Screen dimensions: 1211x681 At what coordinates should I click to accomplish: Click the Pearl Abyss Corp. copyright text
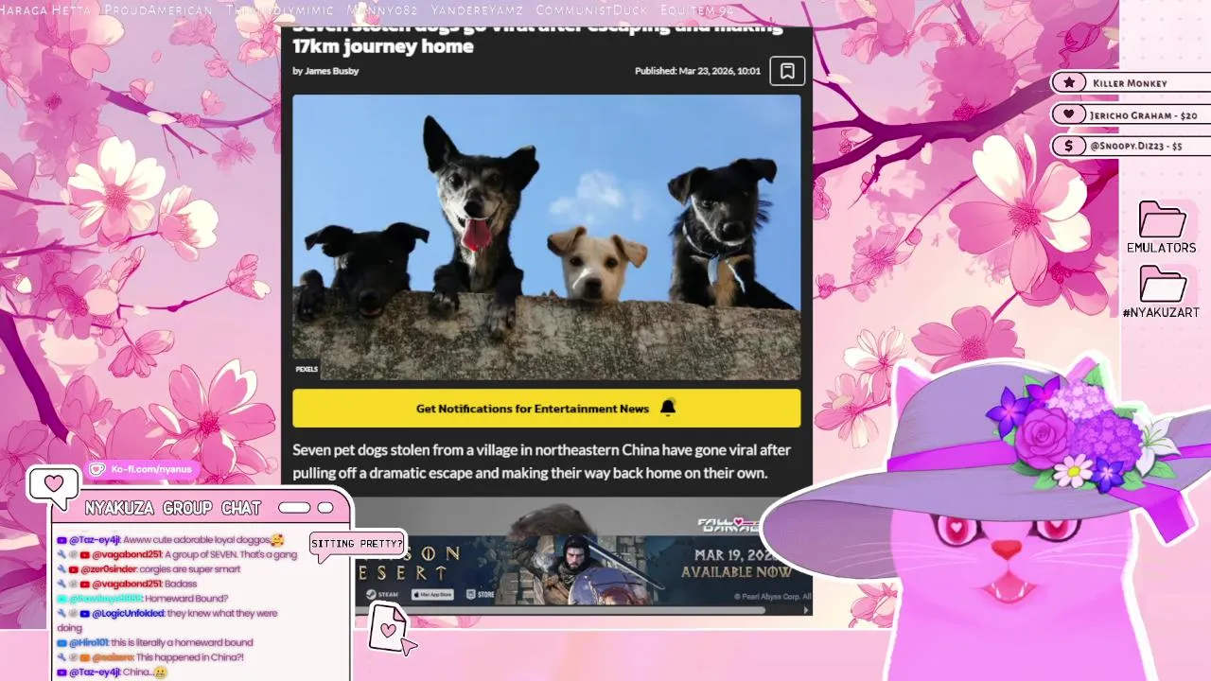[773, 596]
